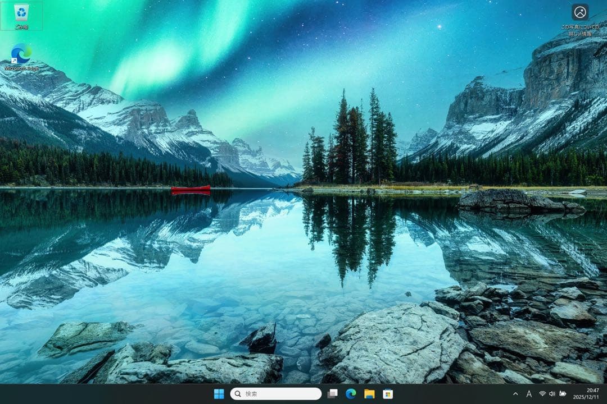Open the Windows Start menu
This screenshot has height=404, width=607.
click(x=219, y=394)
